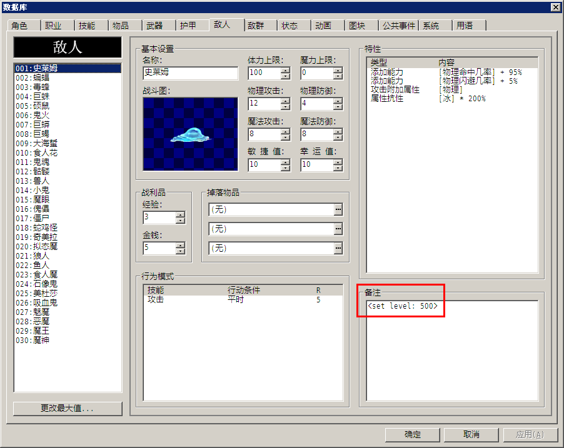
Task: Select the 攻击 row in 行为模式 list
Action: pos(243,299)
